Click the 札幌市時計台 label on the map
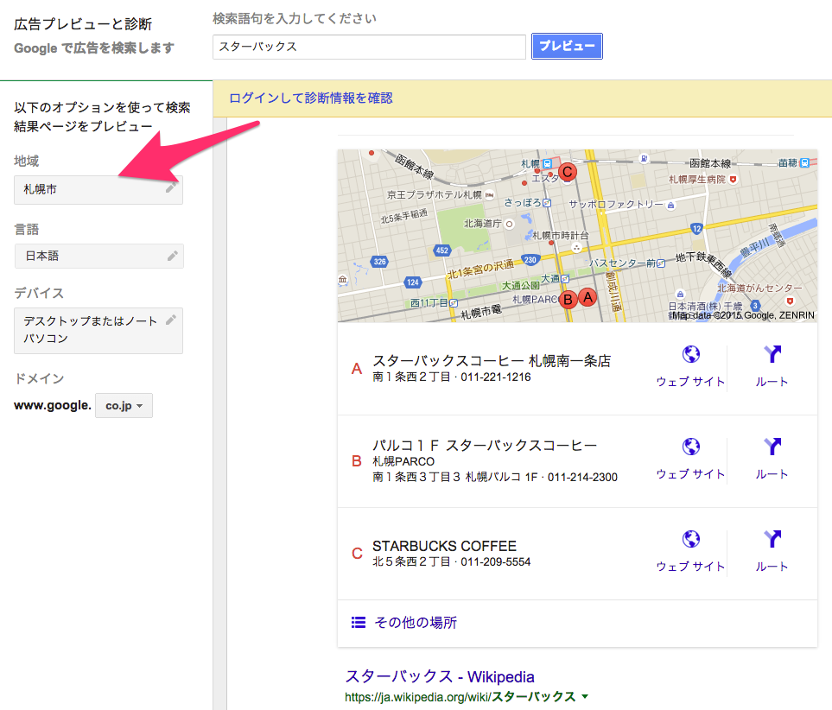 point(561,235)
